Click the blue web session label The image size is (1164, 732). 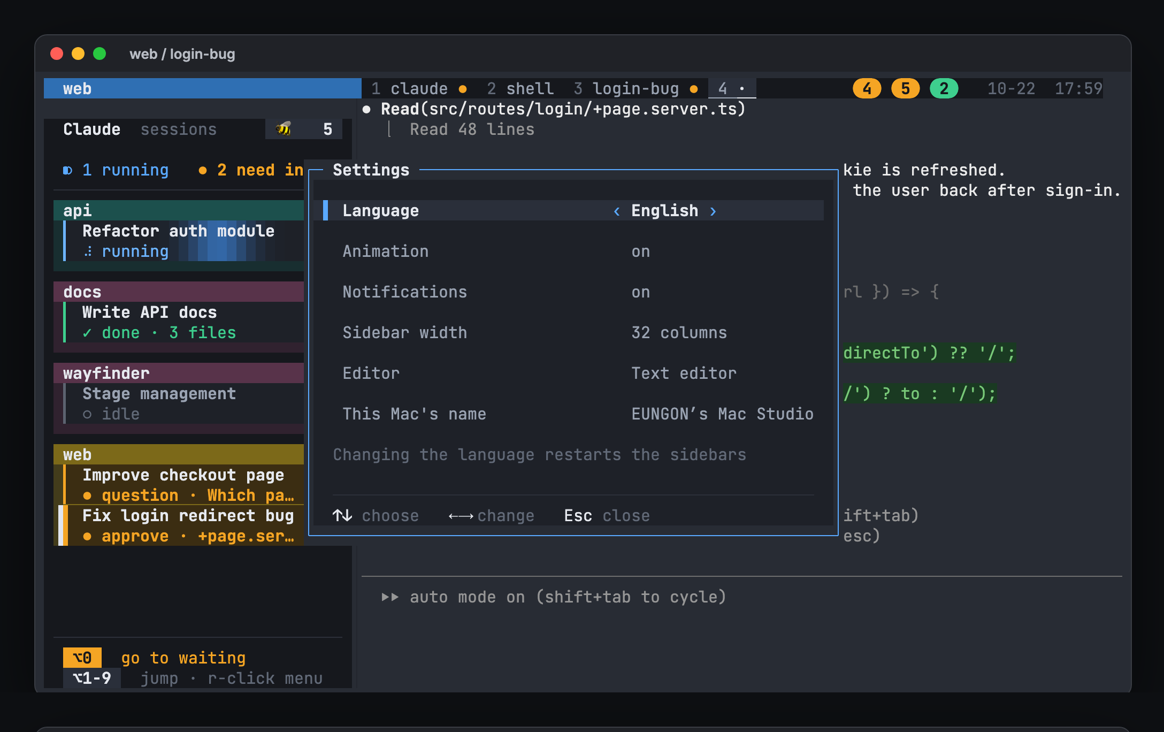(x=203, y=88)
